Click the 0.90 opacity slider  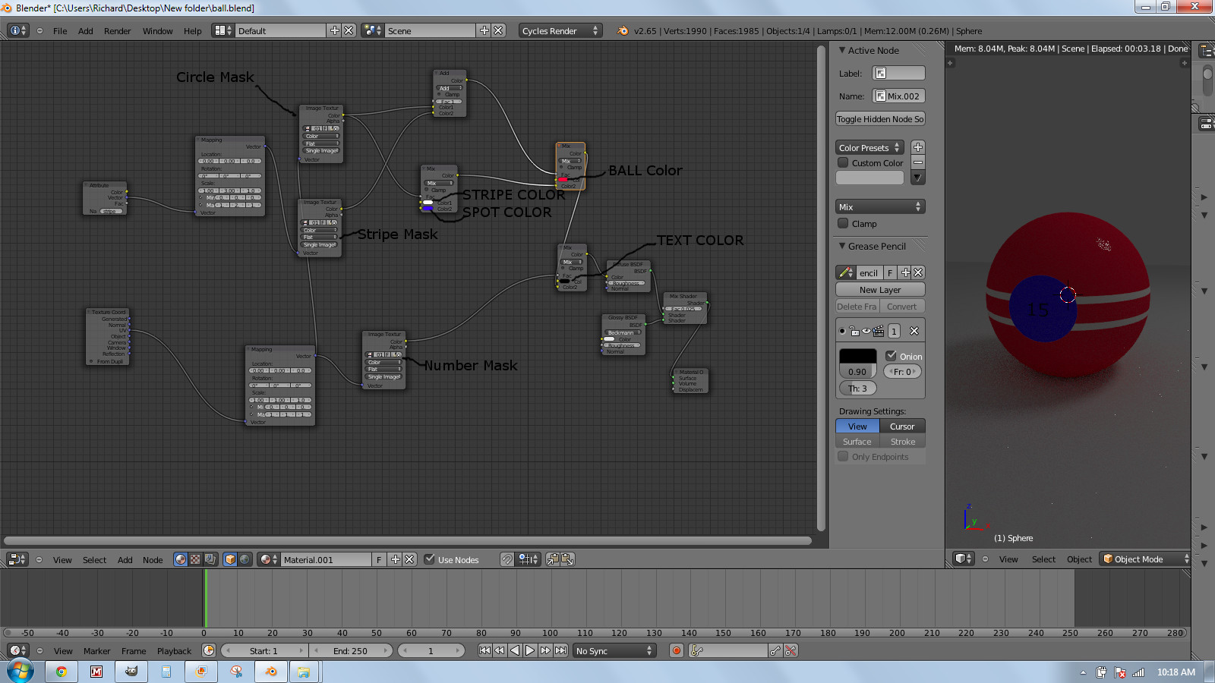857,371
